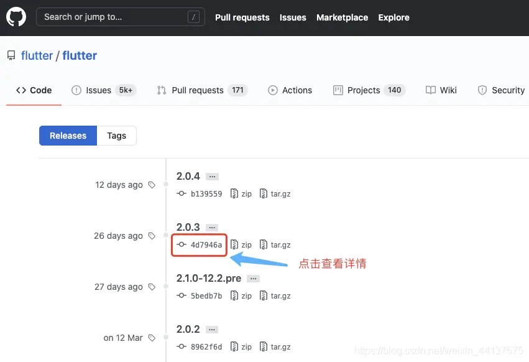Click the tag icon beside 26 days ago

coord(152,236)
